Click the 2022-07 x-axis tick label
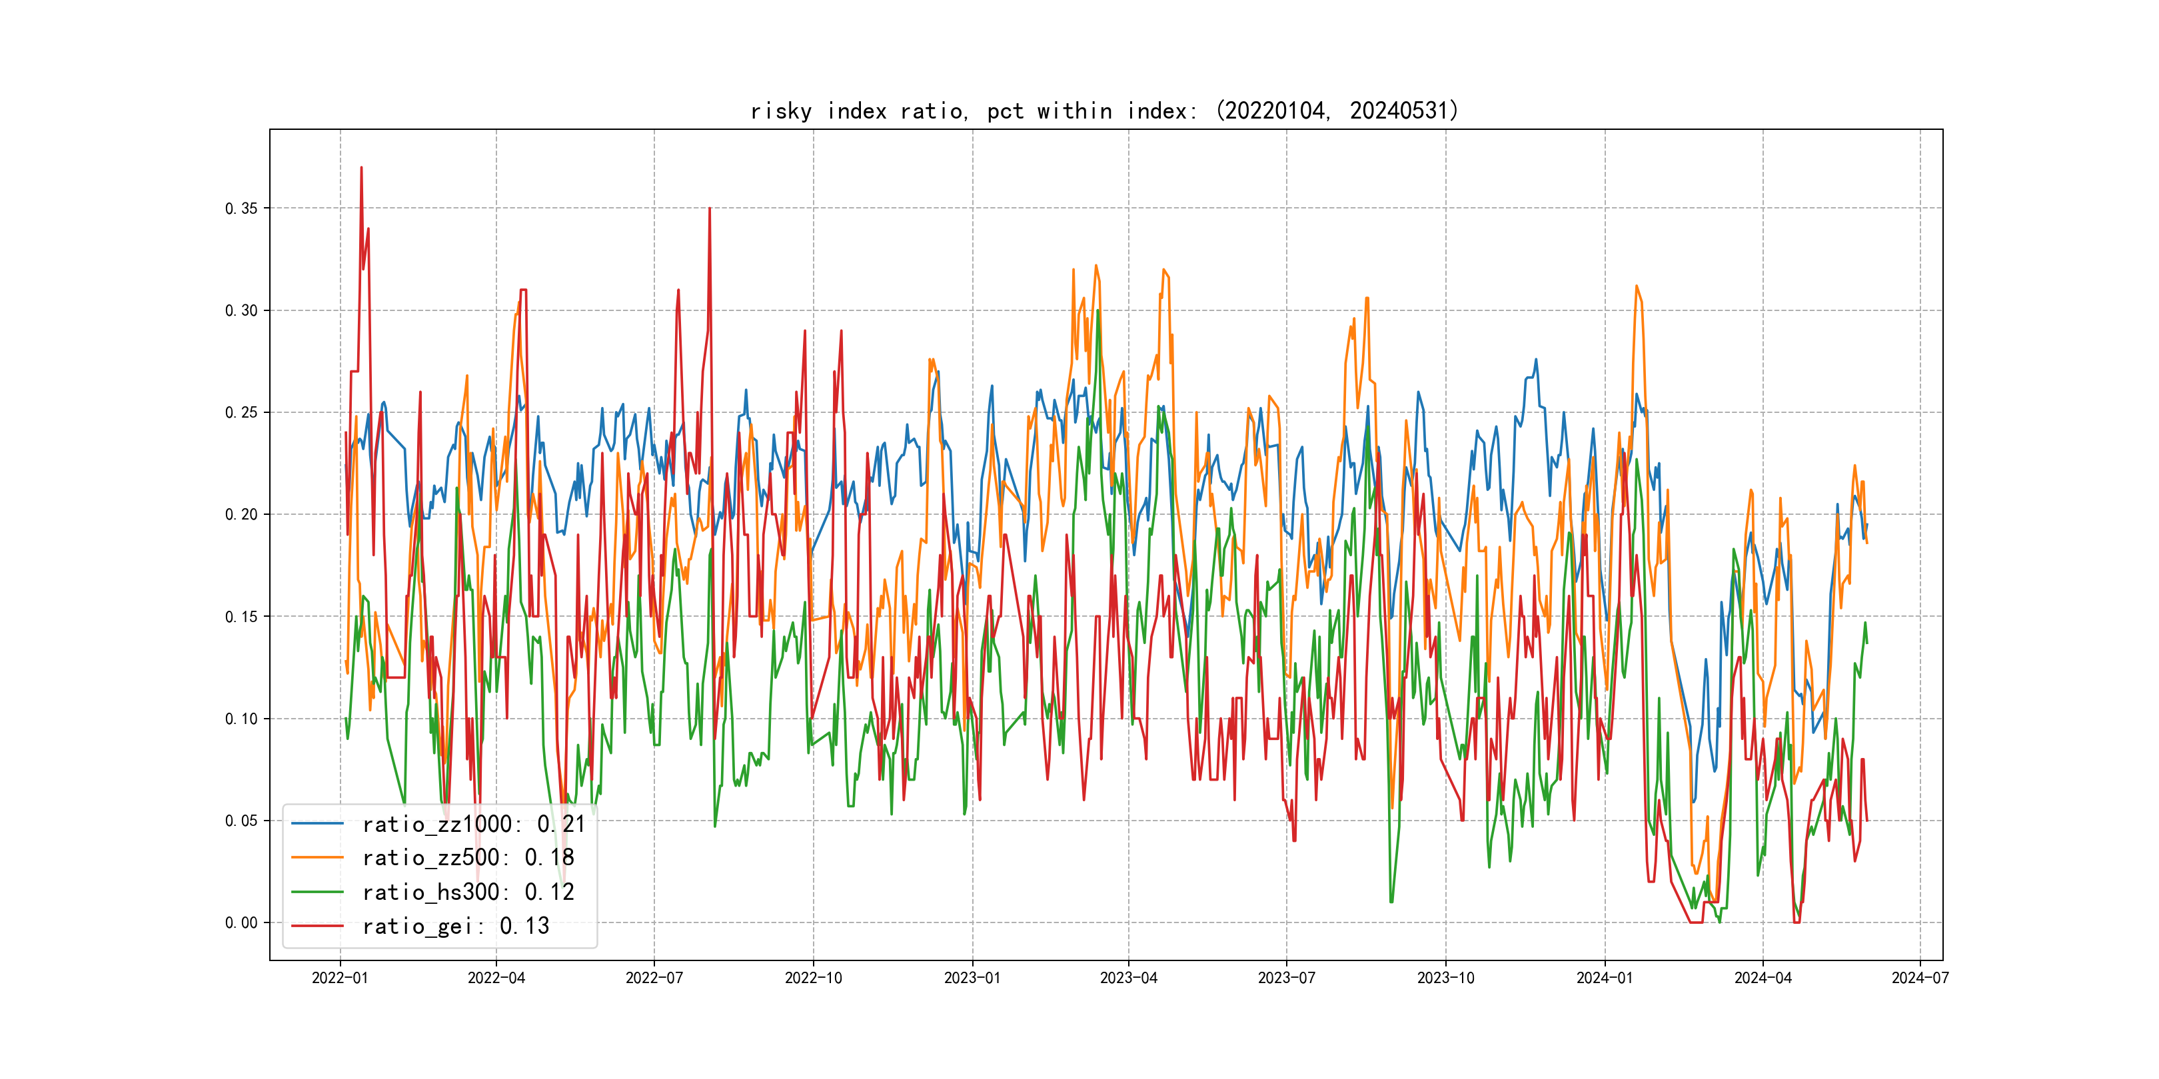 coord(654,978)
